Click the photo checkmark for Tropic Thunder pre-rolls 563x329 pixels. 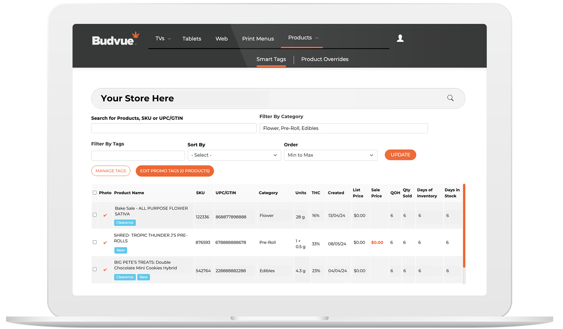[x=105, y=242]
